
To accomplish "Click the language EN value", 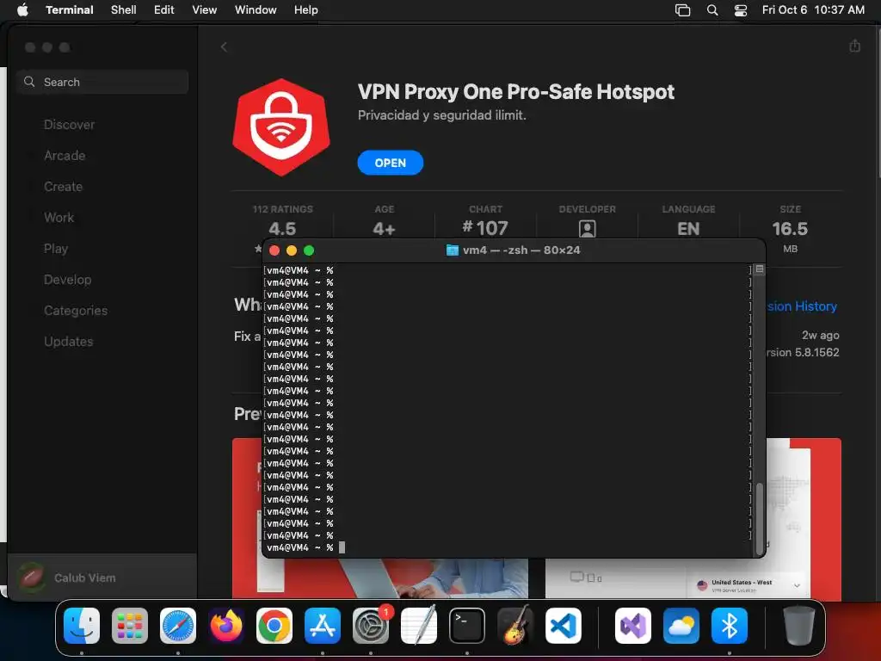I will (688, 228).
